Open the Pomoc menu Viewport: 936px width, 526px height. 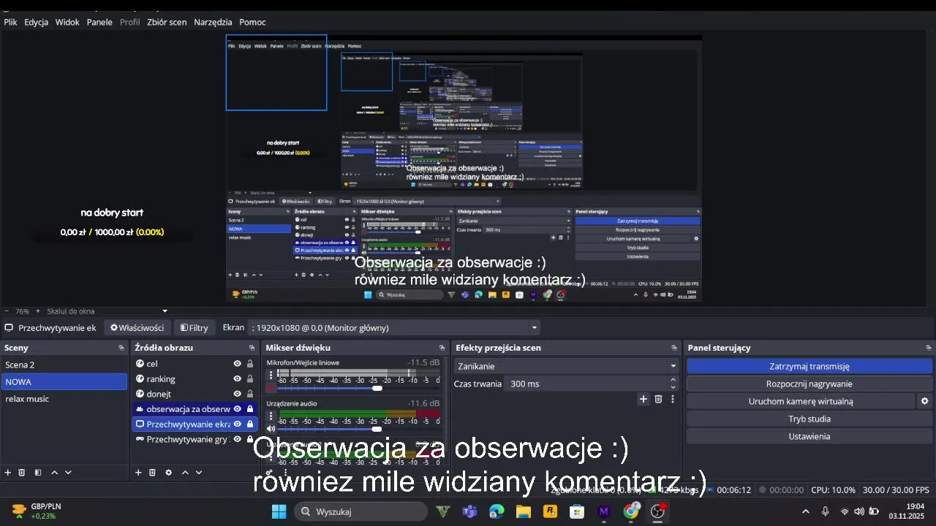tap(252, 22)
